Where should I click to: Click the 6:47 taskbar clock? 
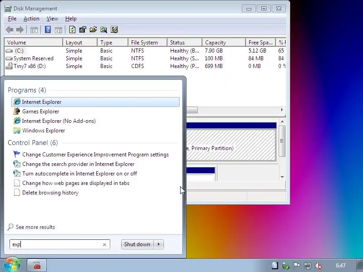(x=341, y=266)
